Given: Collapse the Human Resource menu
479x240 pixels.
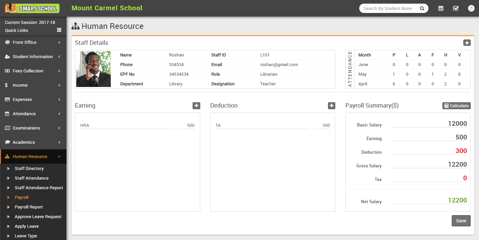Looking at the screenshot, I should [33, 157].
